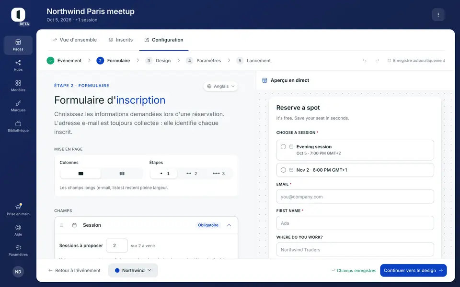
Task: Select the Evening session radio button
Action: pos(283,147)
